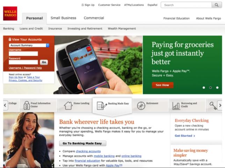Show previous topics with the left carousel arrow

pos(5,105)
